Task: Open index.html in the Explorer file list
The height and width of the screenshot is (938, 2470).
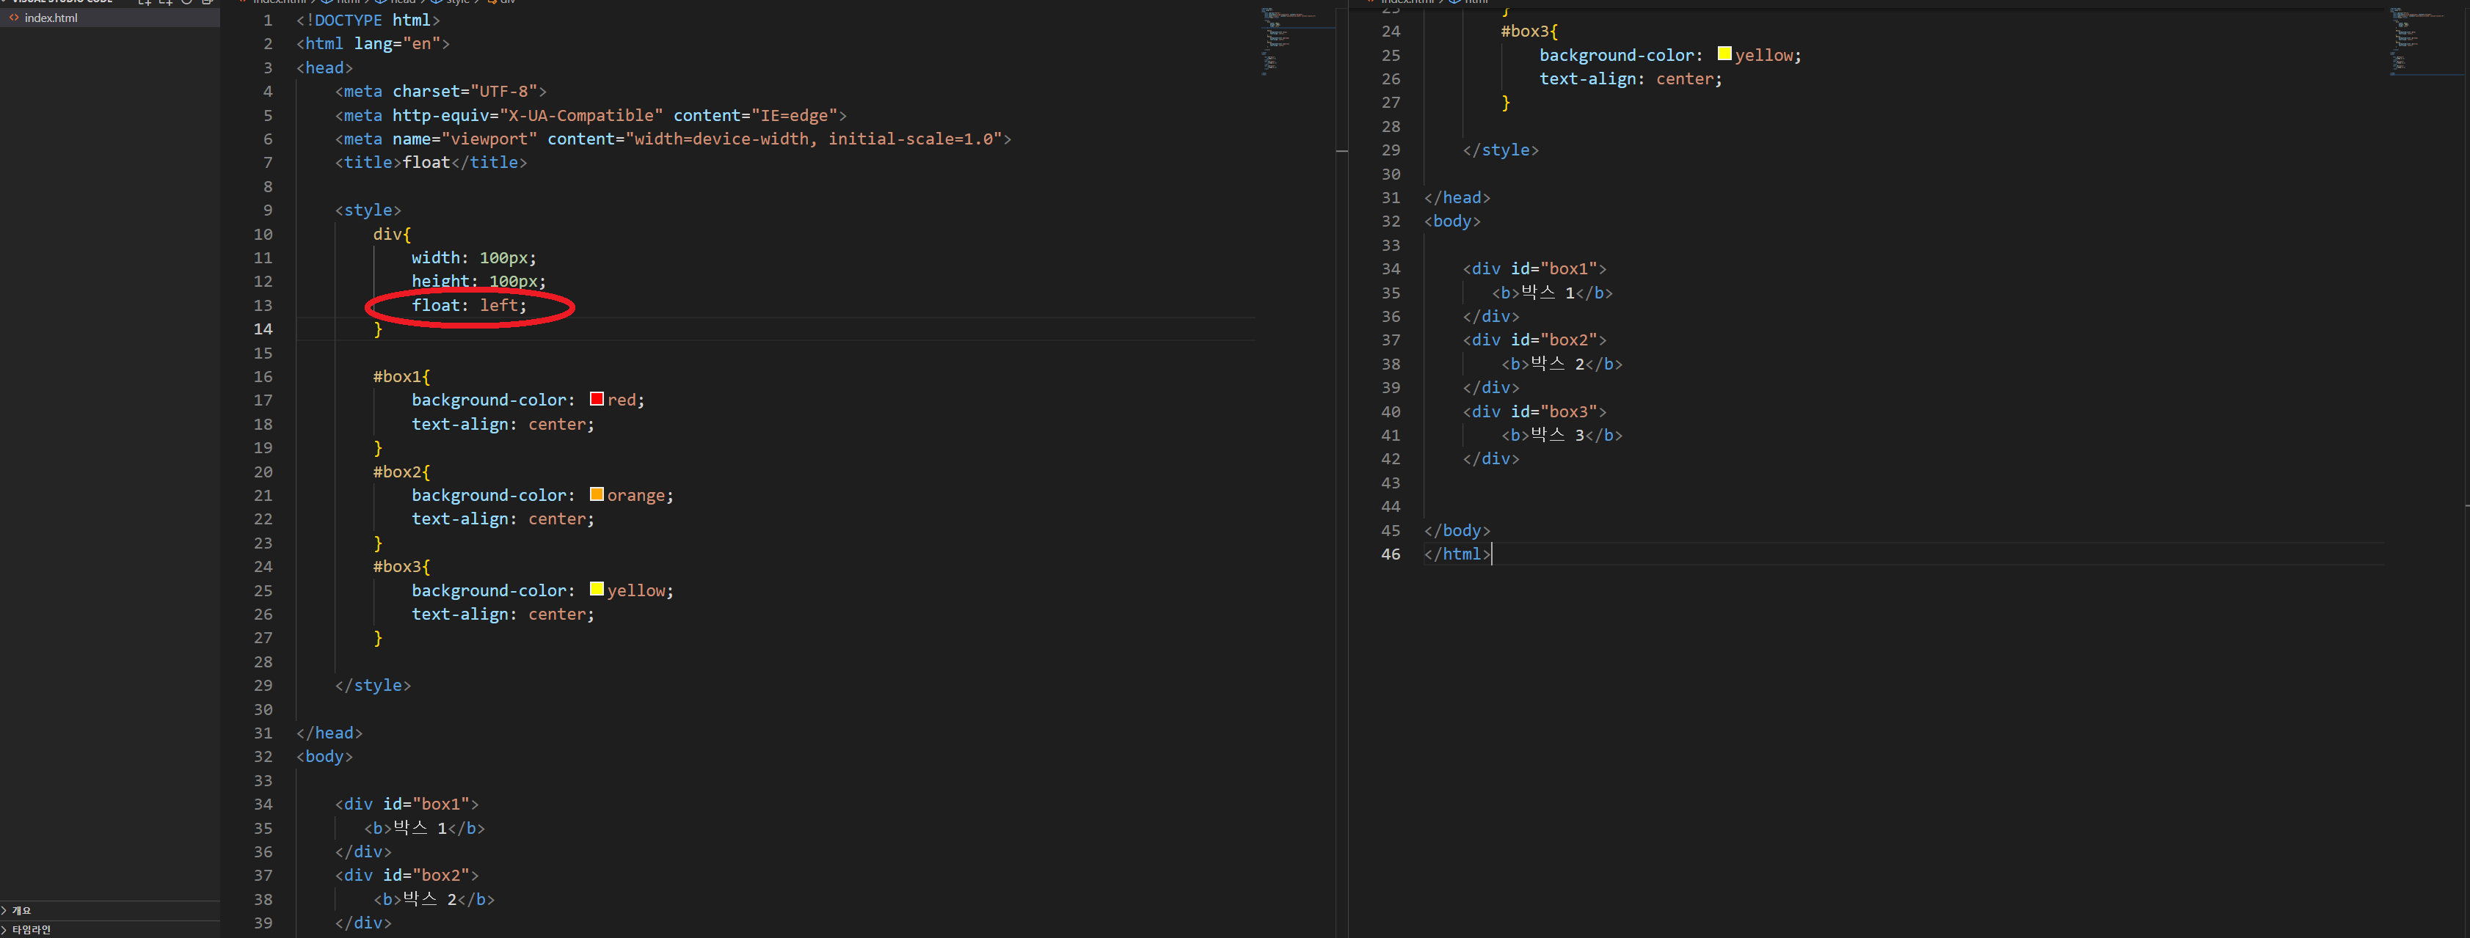Action: pyautogui.click(x=51, y=18)
